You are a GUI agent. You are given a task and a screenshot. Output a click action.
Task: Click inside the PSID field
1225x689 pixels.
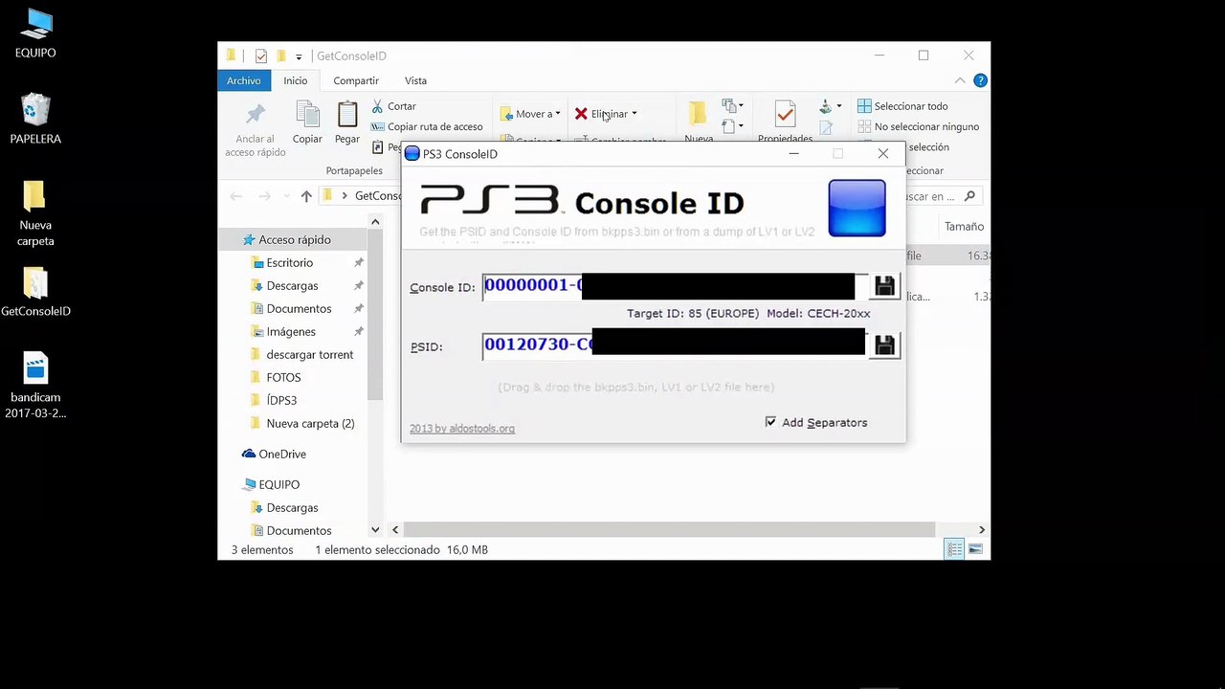pyautogui.click(x=675, y=345)
